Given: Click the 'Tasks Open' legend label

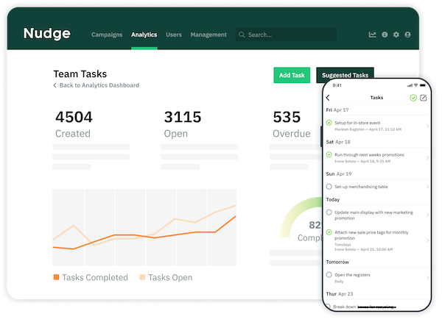Looking at the screenshot, I should click(x=170, y=277).
